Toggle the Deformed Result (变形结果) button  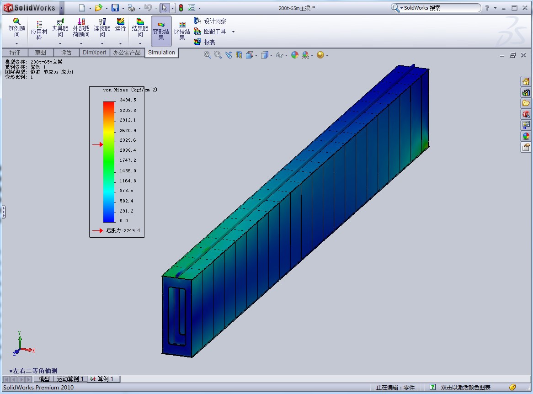(161, 30)
